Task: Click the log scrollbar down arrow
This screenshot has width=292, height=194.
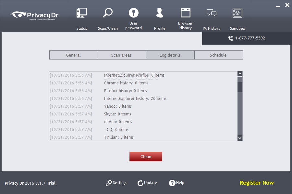Action: 240,138
